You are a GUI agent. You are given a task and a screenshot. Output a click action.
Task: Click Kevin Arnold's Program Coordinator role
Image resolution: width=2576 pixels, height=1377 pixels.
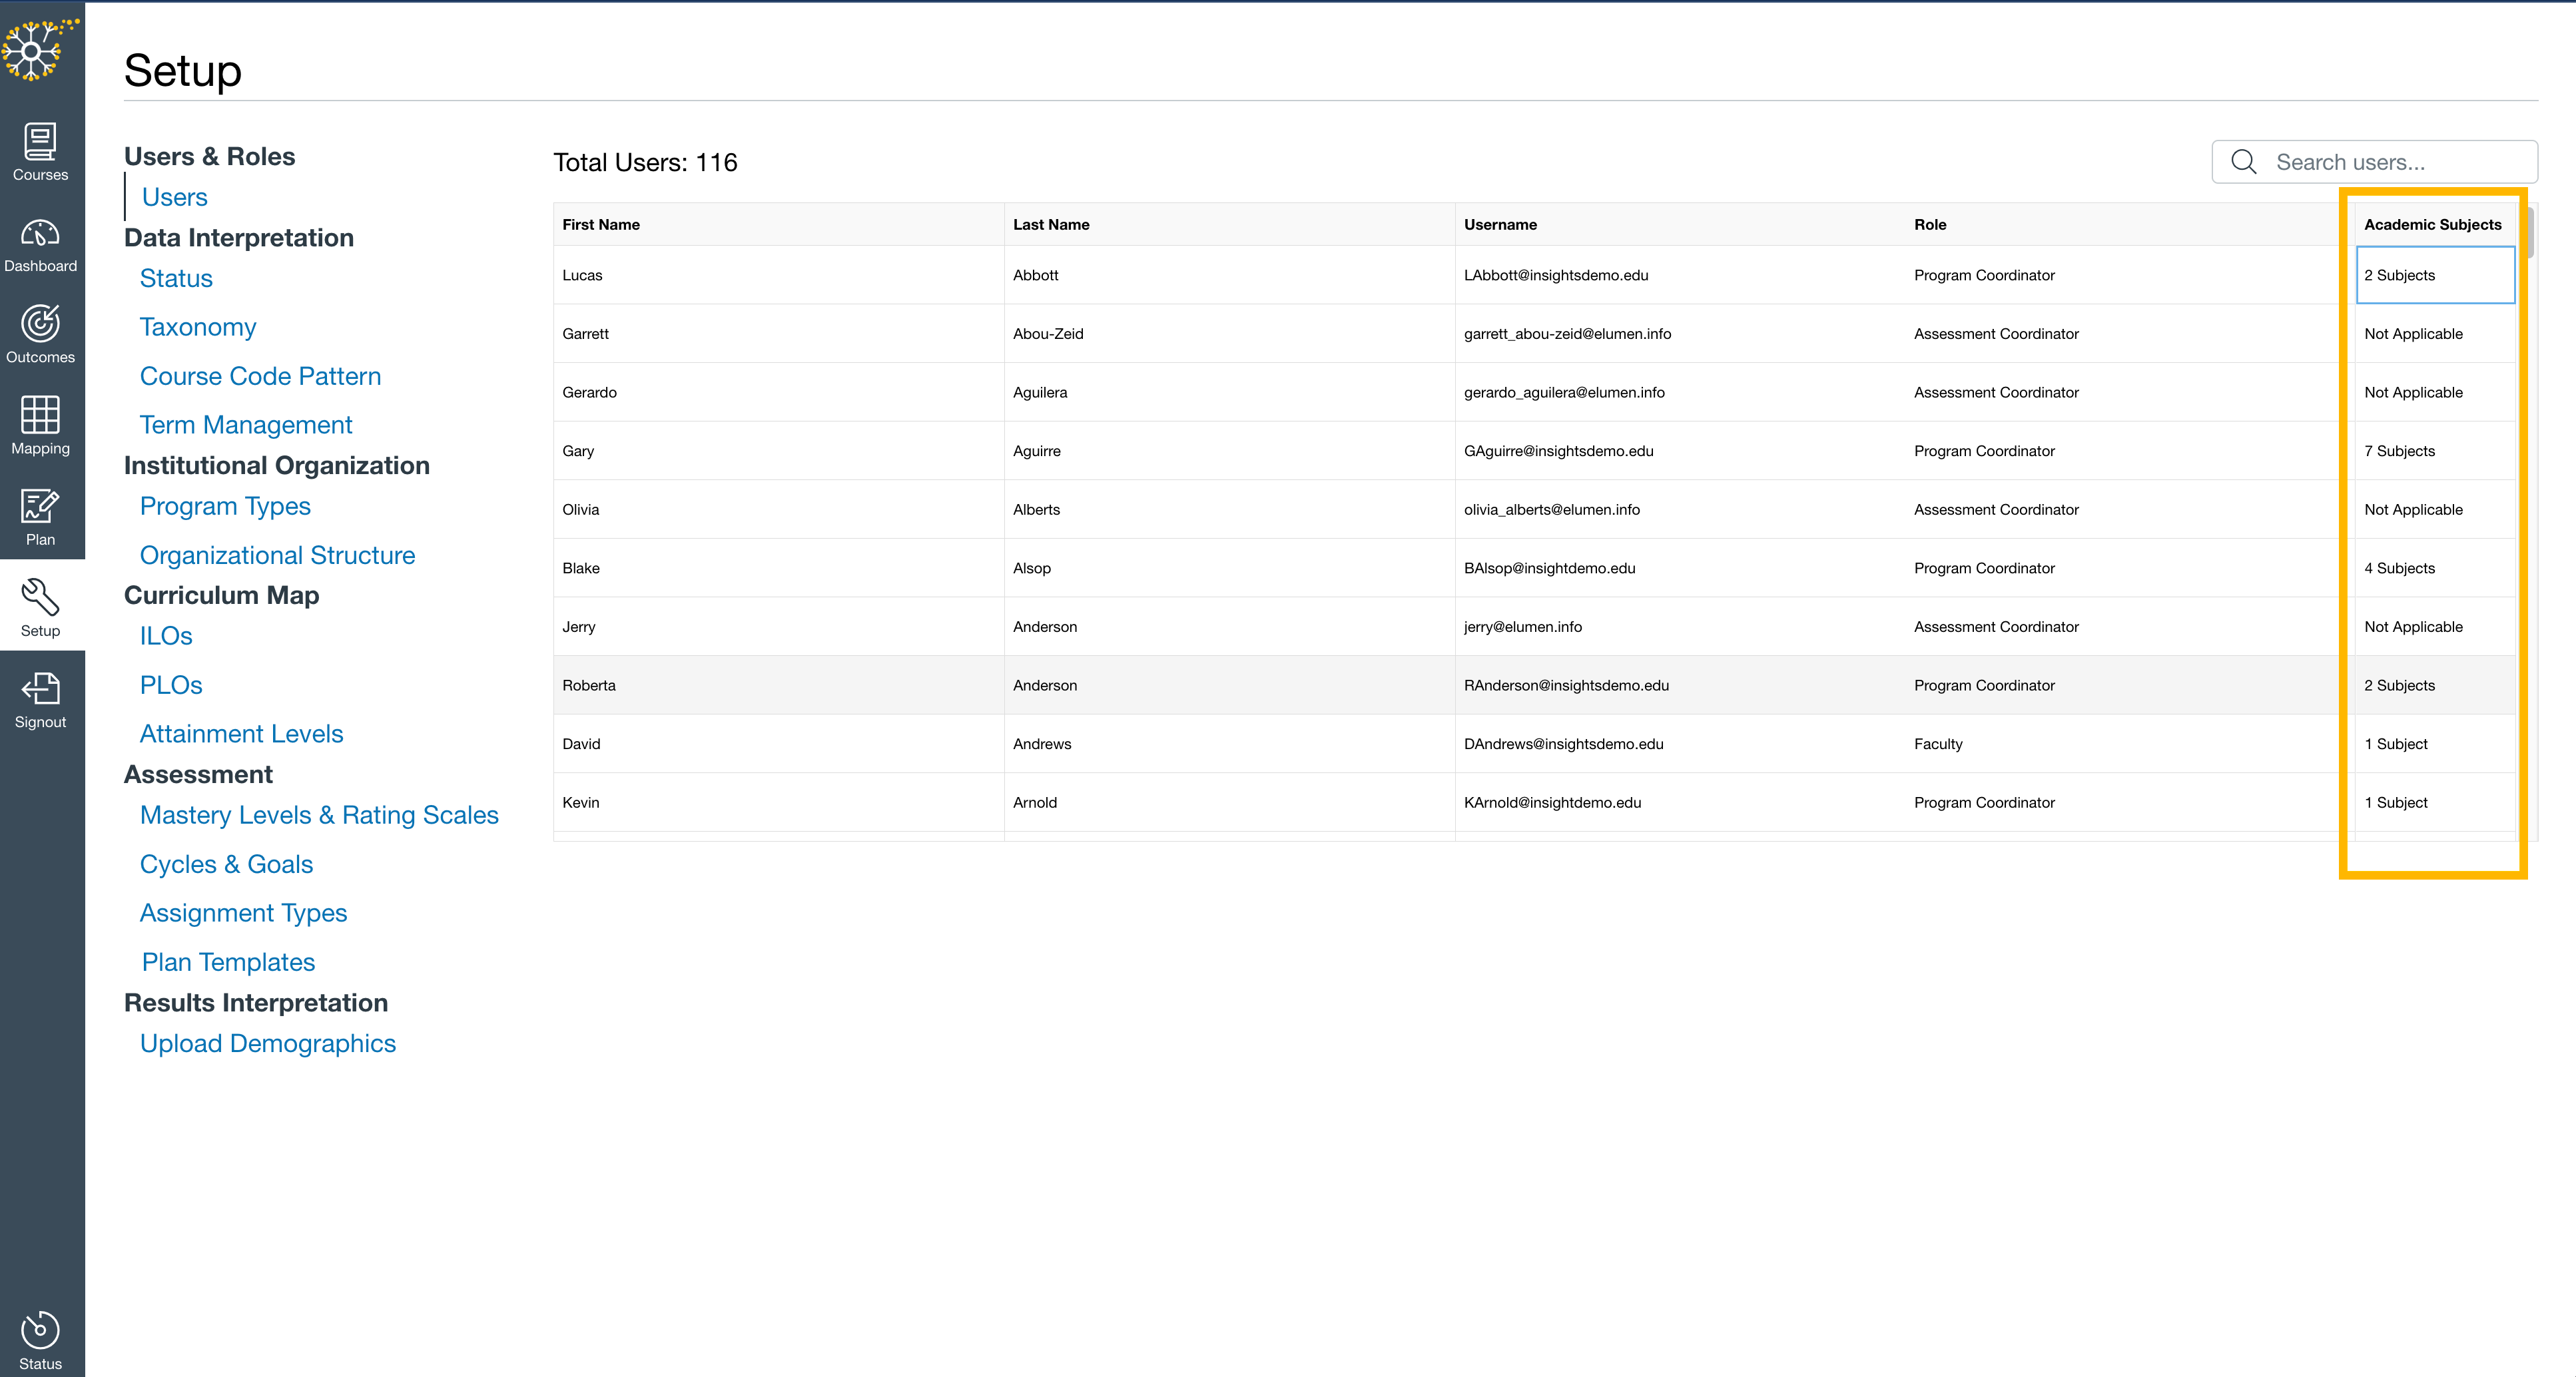point(1984,802)
